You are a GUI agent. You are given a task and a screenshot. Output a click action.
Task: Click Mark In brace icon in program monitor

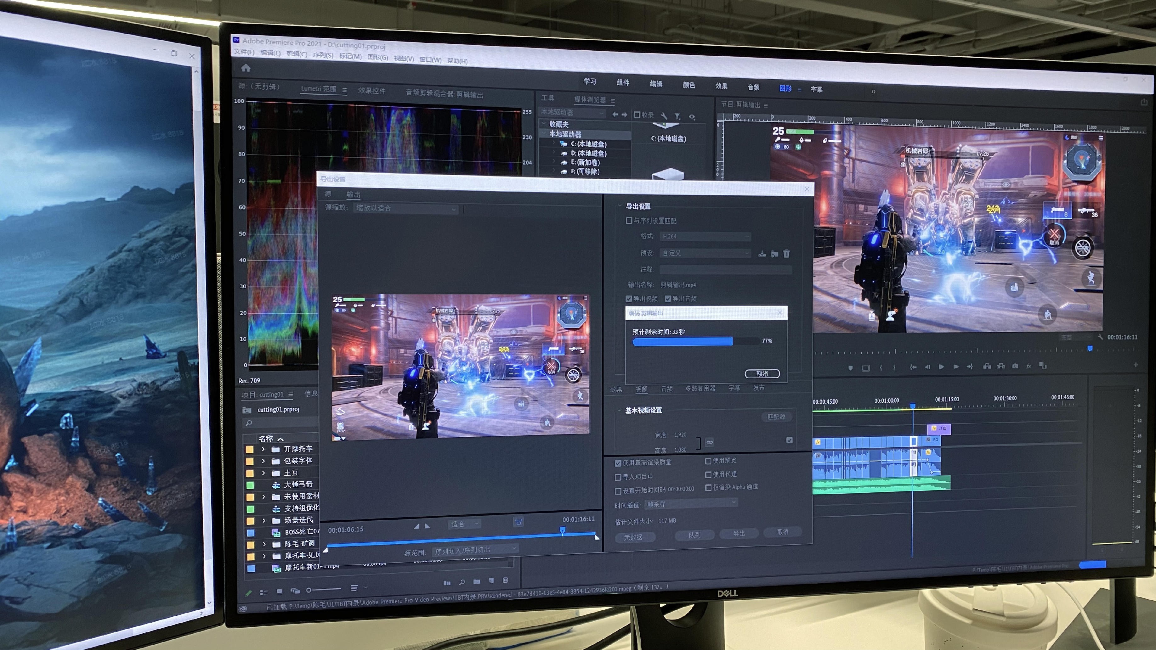point(881,368)
